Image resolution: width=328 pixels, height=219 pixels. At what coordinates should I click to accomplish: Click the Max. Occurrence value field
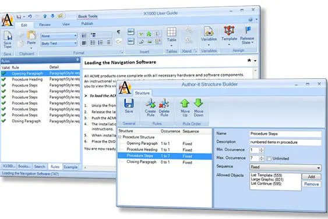click(255, 158)
